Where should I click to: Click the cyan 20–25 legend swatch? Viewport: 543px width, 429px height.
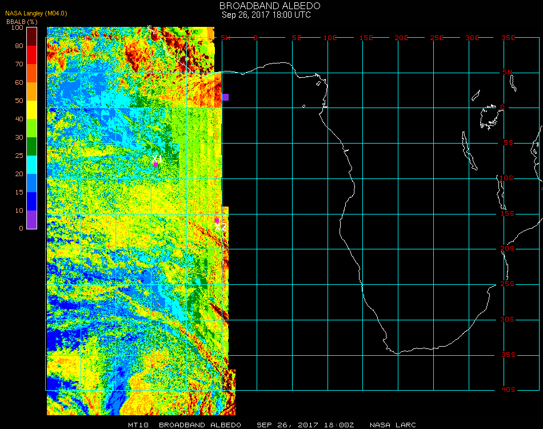point(32,165)
